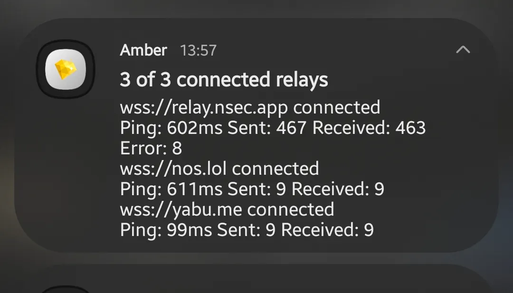
Task: Tap the 'Received: 463' statistic
Action: coord(369,128)
